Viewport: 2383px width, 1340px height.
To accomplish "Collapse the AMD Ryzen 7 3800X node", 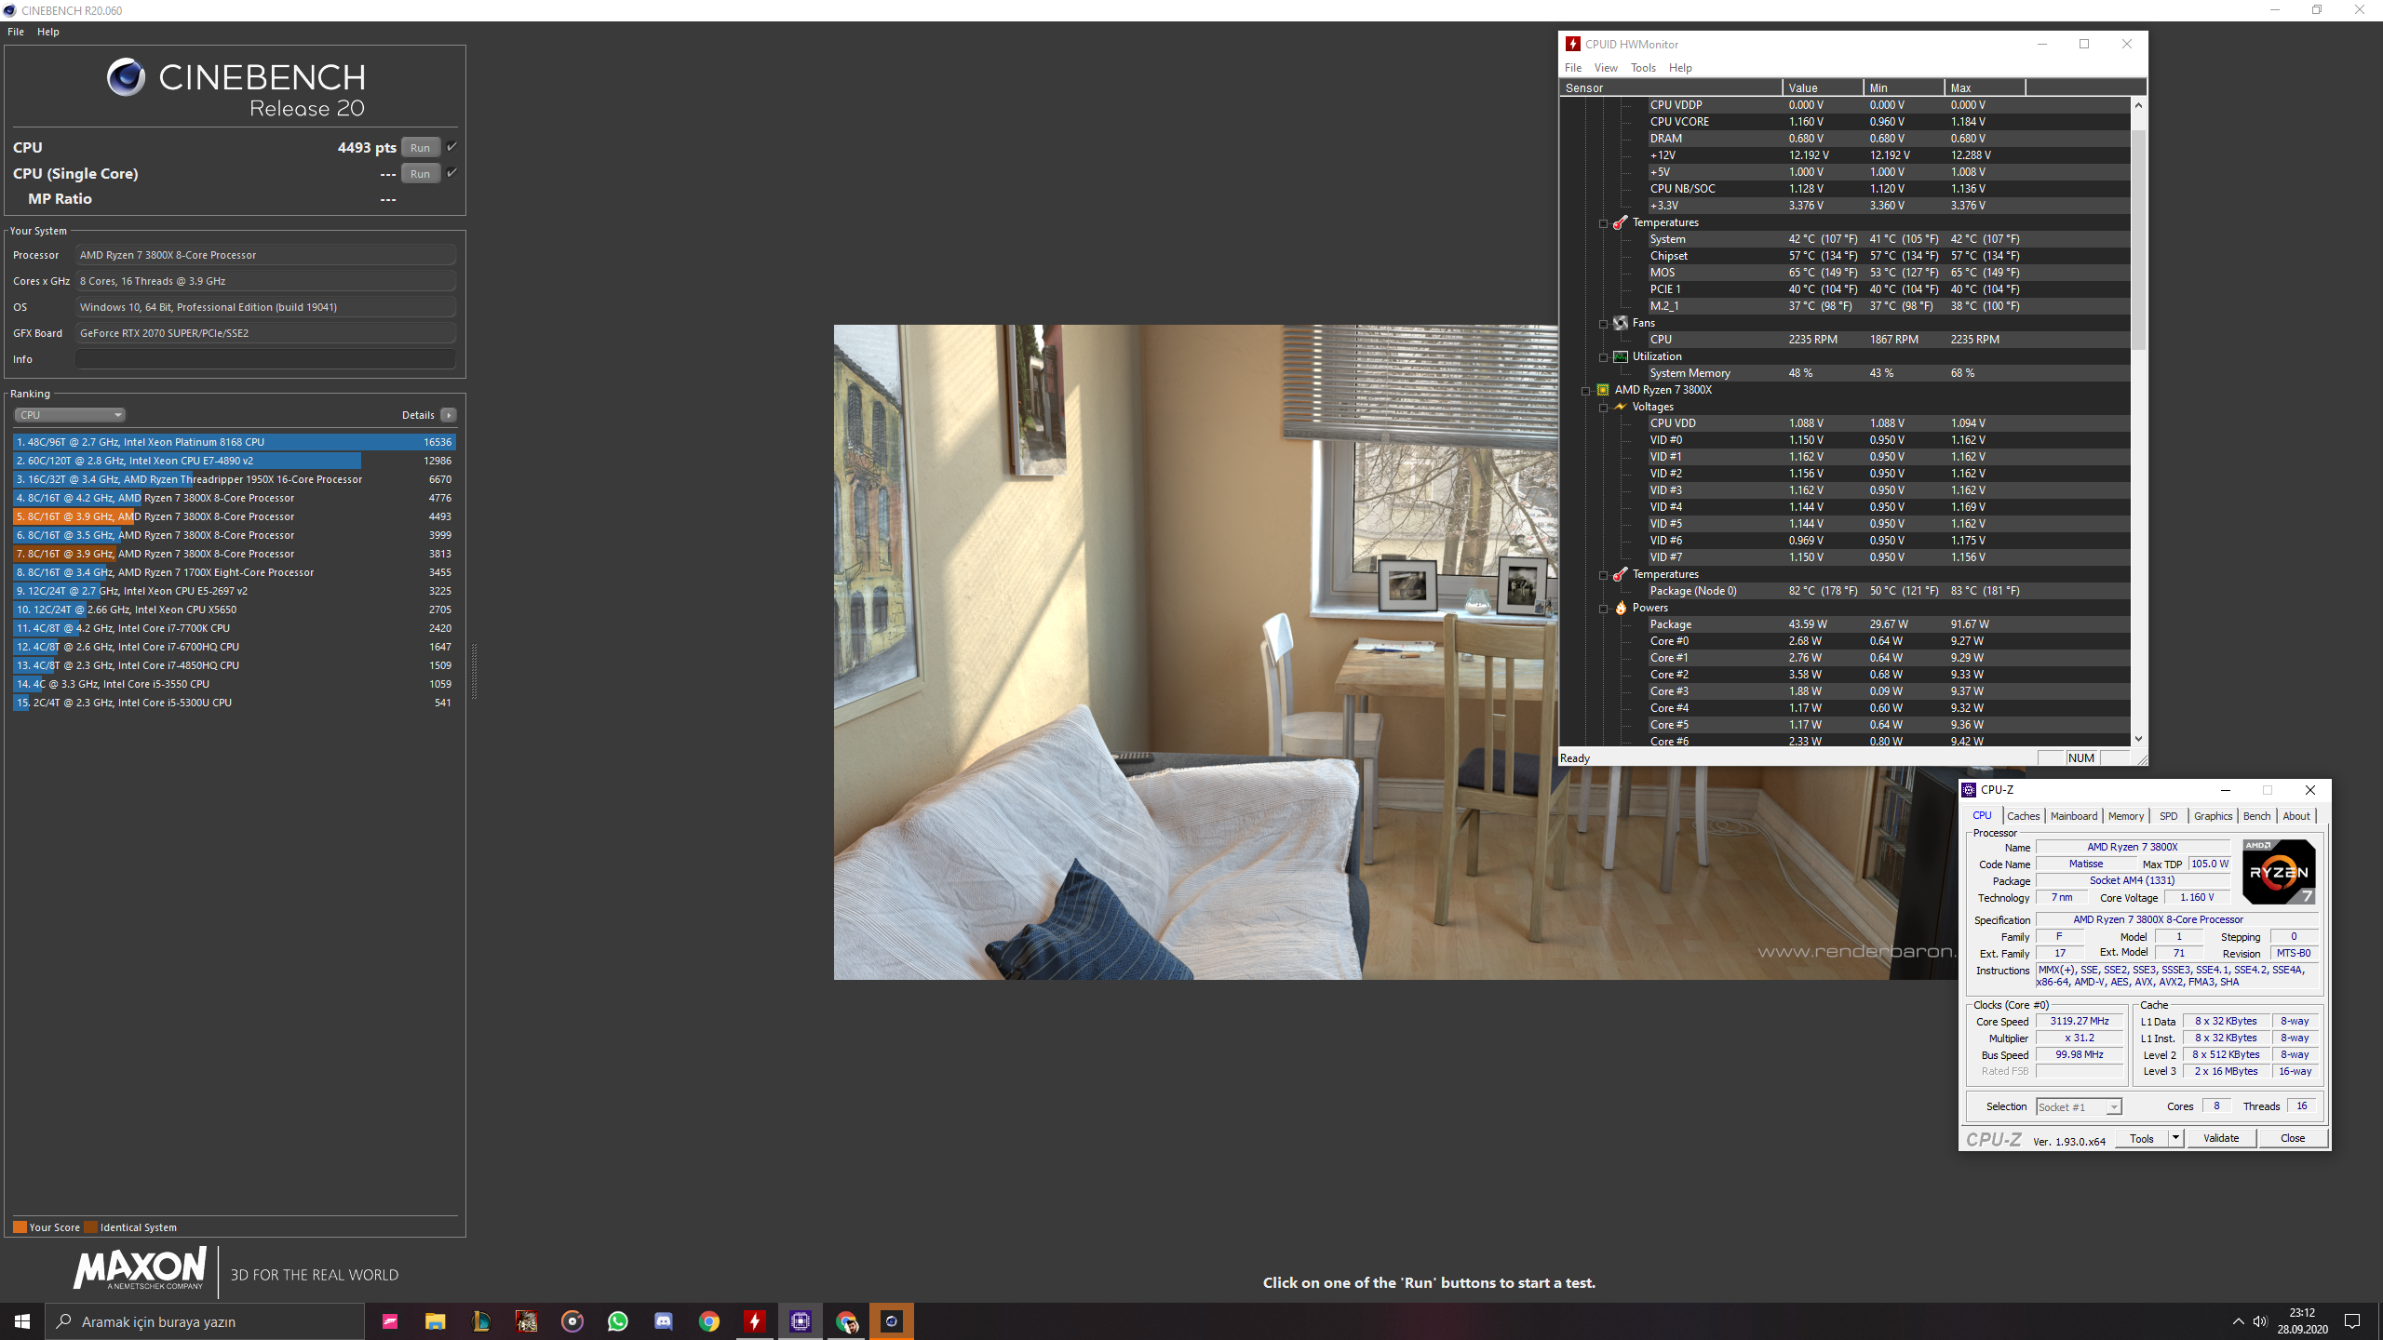I will click(x=1585, y=391).
